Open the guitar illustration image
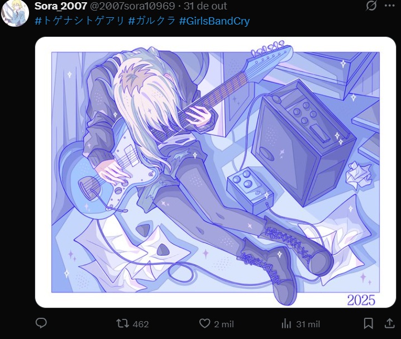The image size is (401, 339). click(216, 172)
